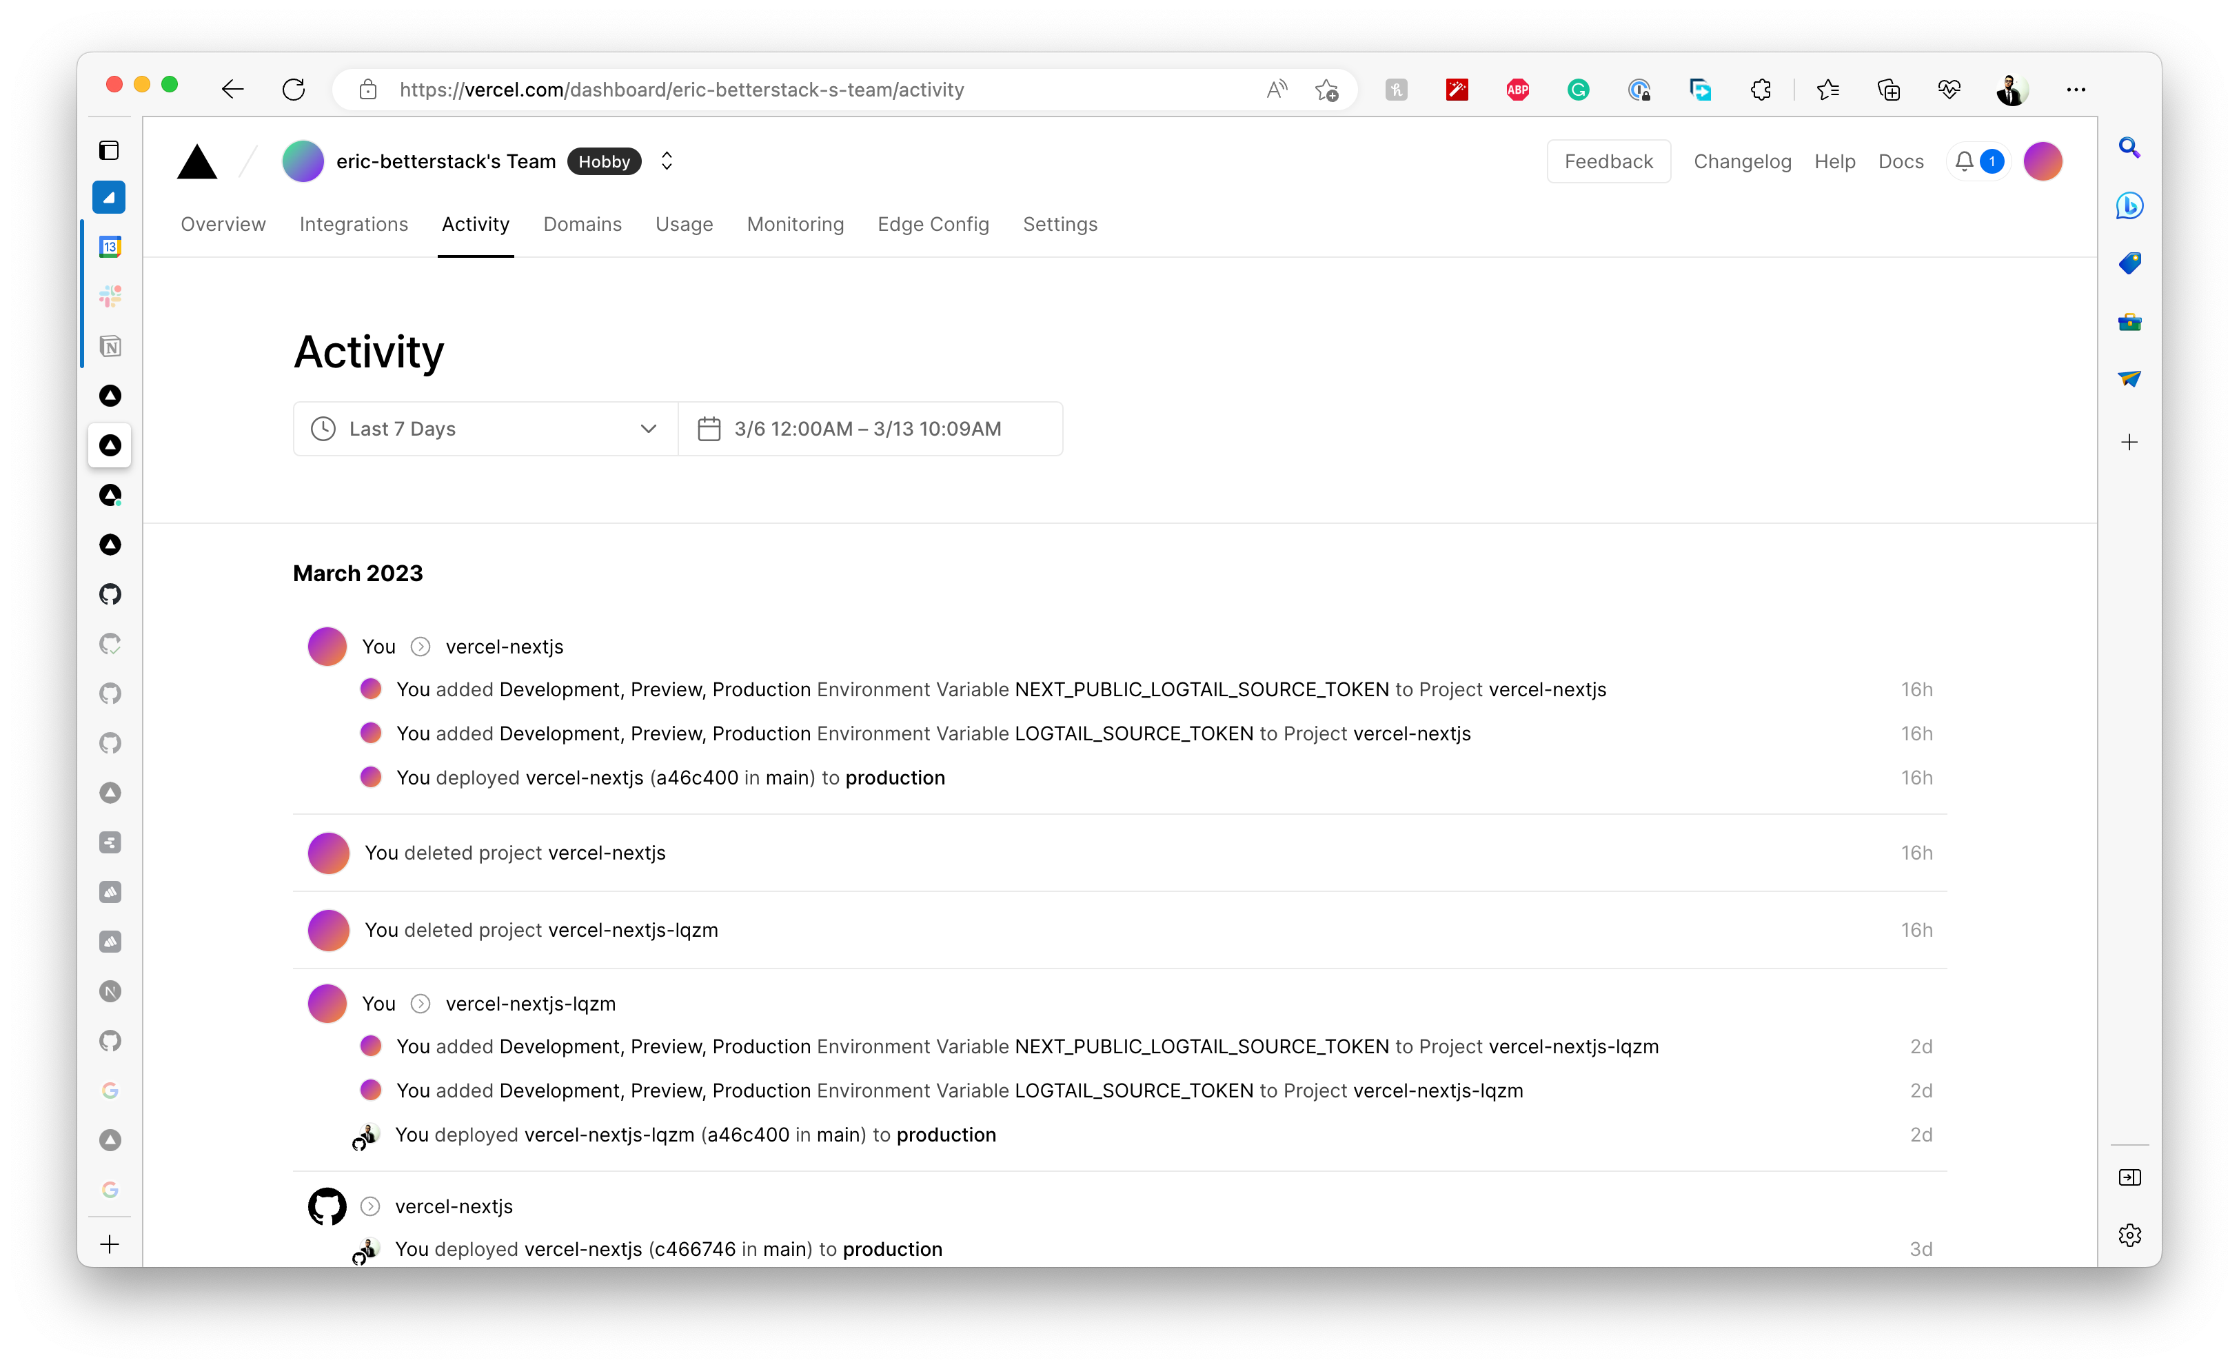Open the Integrations tab
The image size is (2239, 1369).
tap(354, 225)
